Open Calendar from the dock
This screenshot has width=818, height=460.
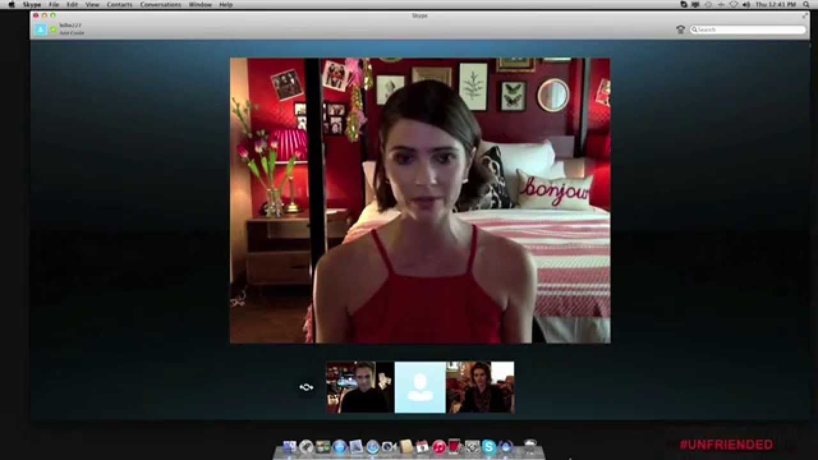[x=422, y=447]
